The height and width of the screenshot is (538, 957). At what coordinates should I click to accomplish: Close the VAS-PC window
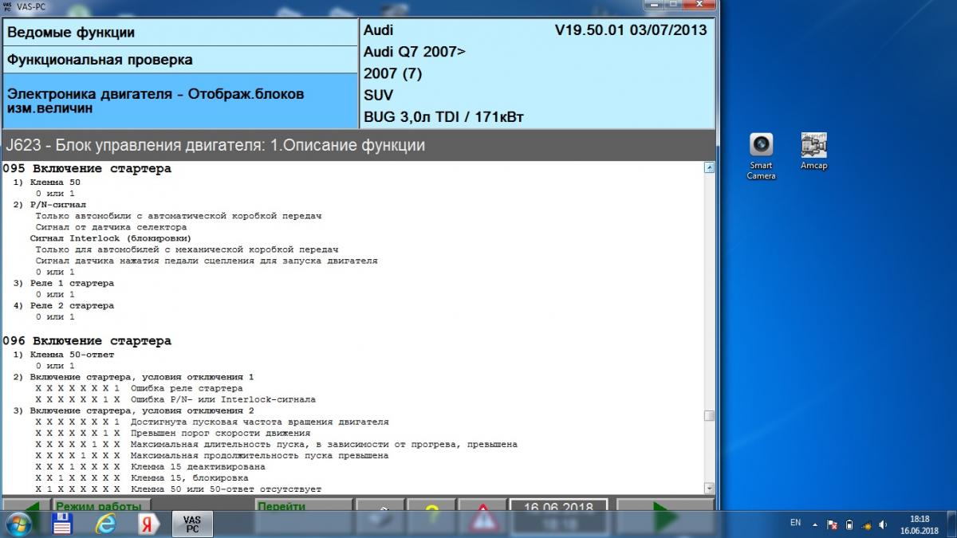coord(701,5)
